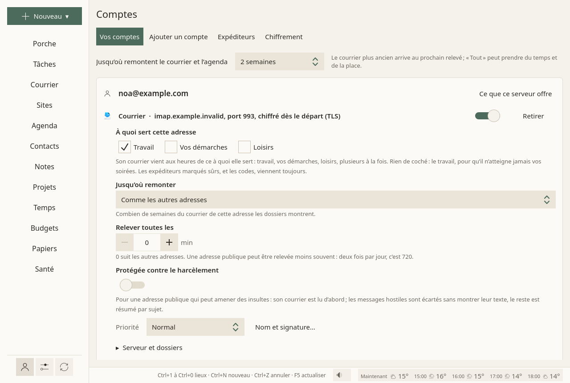Click the 18:00 weather forecast icon
The height and width of the screenshot is (383, 570).
(x=545, y=376)
